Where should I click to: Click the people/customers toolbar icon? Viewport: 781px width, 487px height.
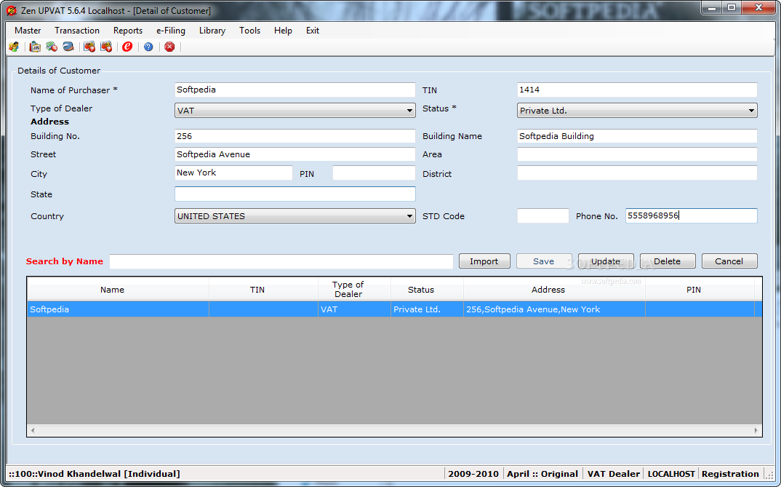click(14, 47)
